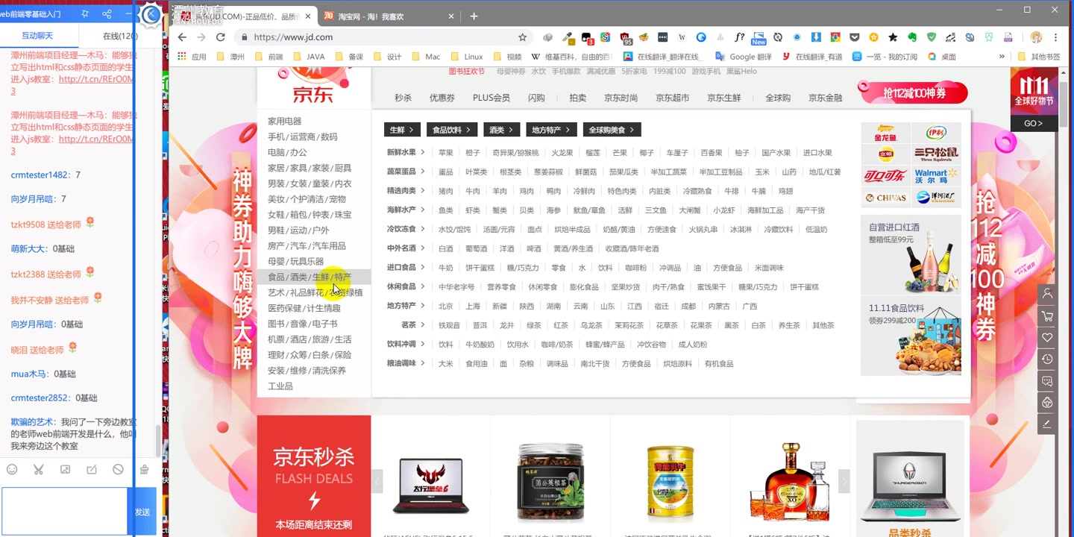The height and width of the screenshot is (537, 1074).
Task: Open the Chrome three-dot menu
Action: (1055, 37)
